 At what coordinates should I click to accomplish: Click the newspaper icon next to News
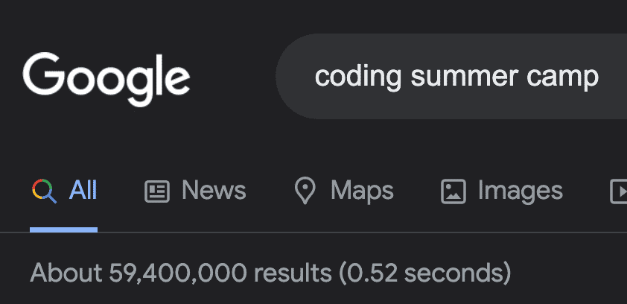pos(156,191)
